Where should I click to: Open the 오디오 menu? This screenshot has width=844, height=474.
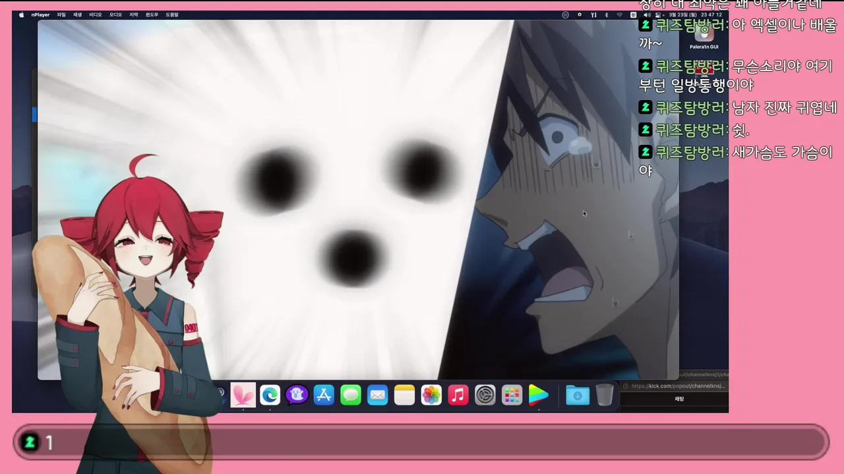point(115,14)
